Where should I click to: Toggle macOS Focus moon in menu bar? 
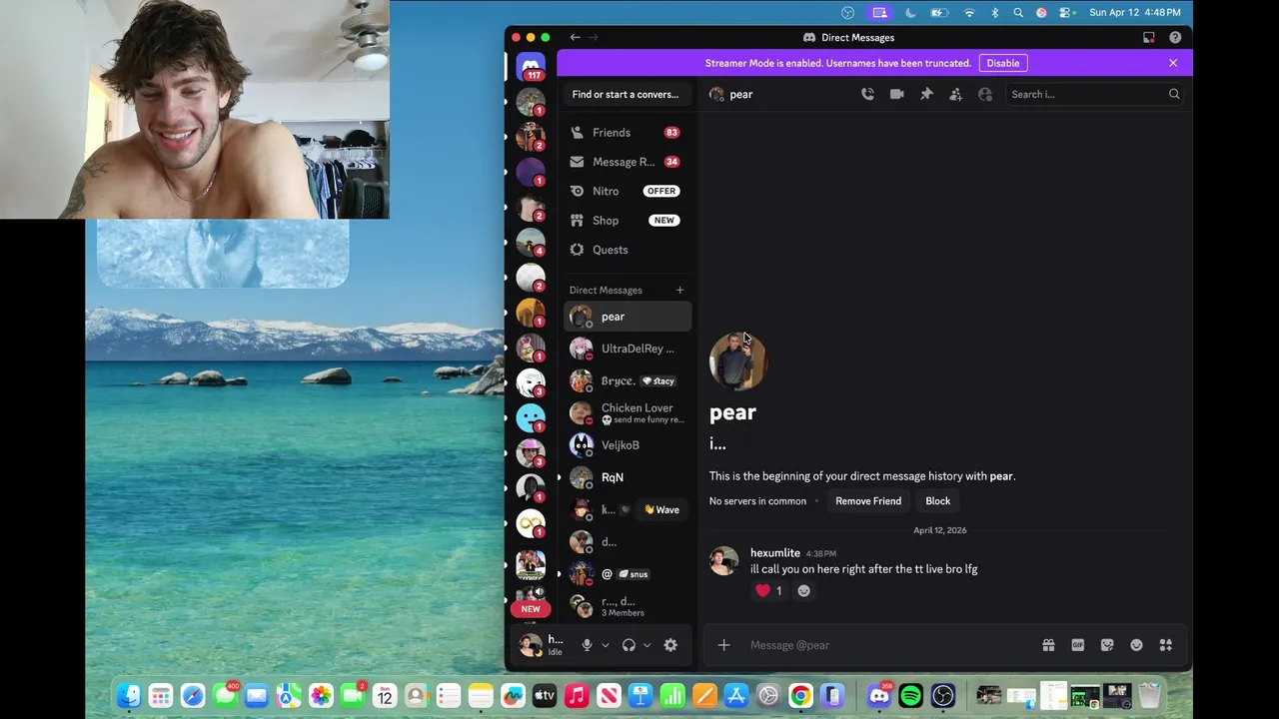click(910, 12)
